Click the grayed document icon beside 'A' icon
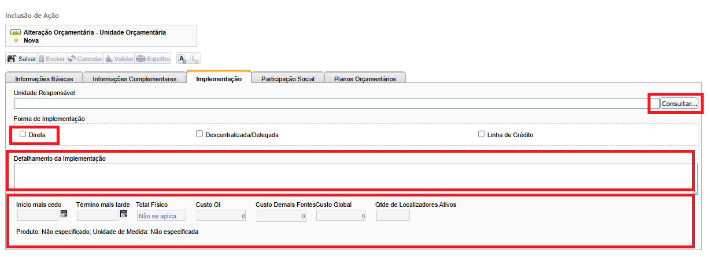710x257 pixels. (195, 59)
